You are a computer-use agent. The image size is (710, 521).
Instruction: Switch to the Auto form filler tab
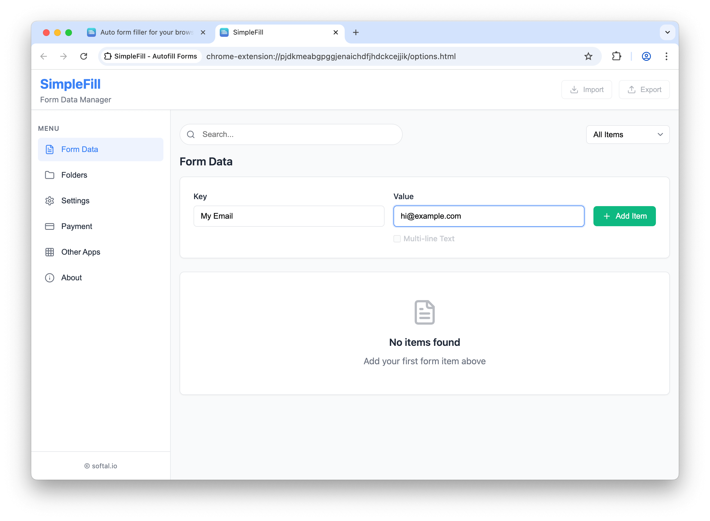click(147, 32)
